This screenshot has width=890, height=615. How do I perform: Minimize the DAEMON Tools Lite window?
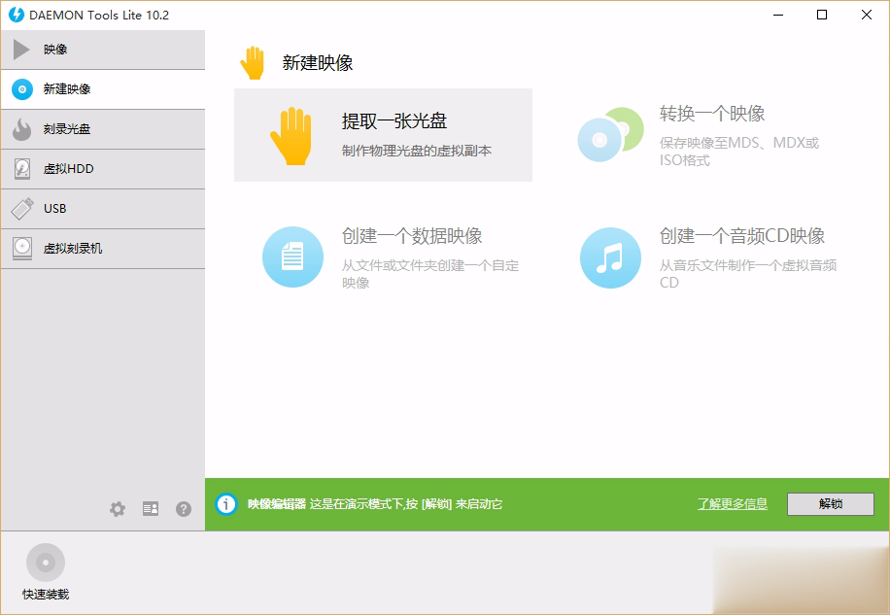click(778, 15)
